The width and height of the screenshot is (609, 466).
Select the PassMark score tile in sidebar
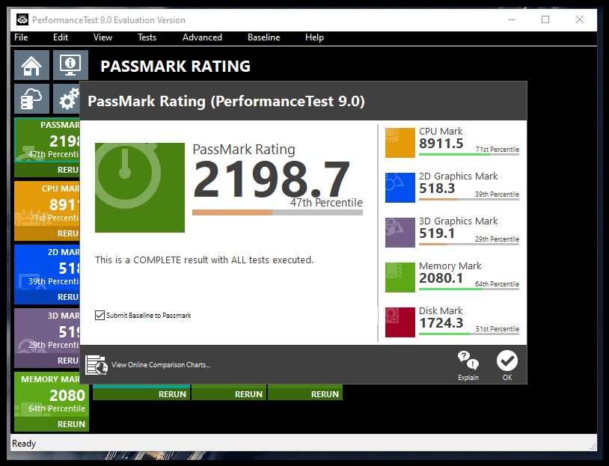[x=47, y=140]
